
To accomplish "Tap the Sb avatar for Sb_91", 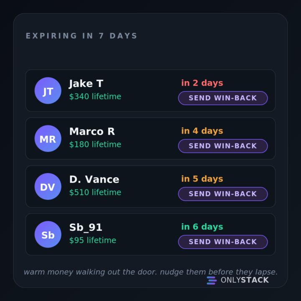I will click(x=48, y=235).
